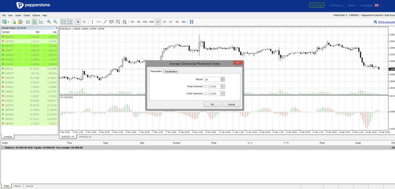Click the Fixed minimum value field
The image size is (395, 189).
click(214, 87)
